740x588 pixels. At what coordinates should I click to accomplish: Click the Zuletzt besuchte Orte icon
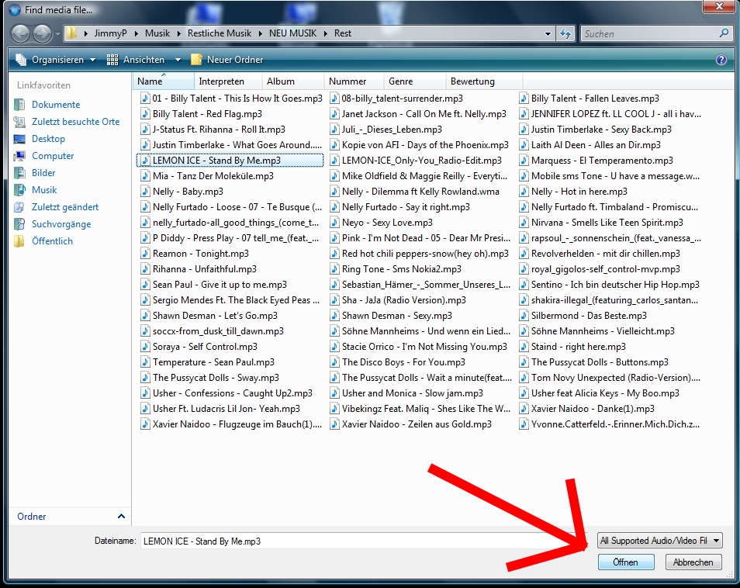(x=19, y=122)
